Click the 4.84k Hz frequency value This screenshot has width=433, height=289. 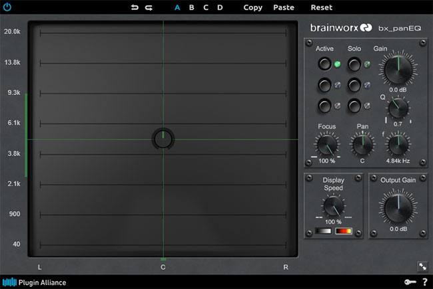point(398,161)
